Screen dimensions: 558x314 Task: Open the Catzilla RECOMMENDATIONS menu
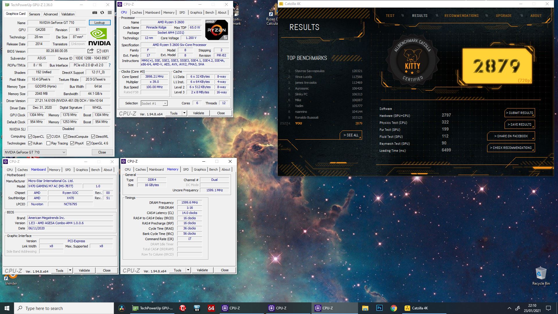pyautogui.click(x=461, y=16)
